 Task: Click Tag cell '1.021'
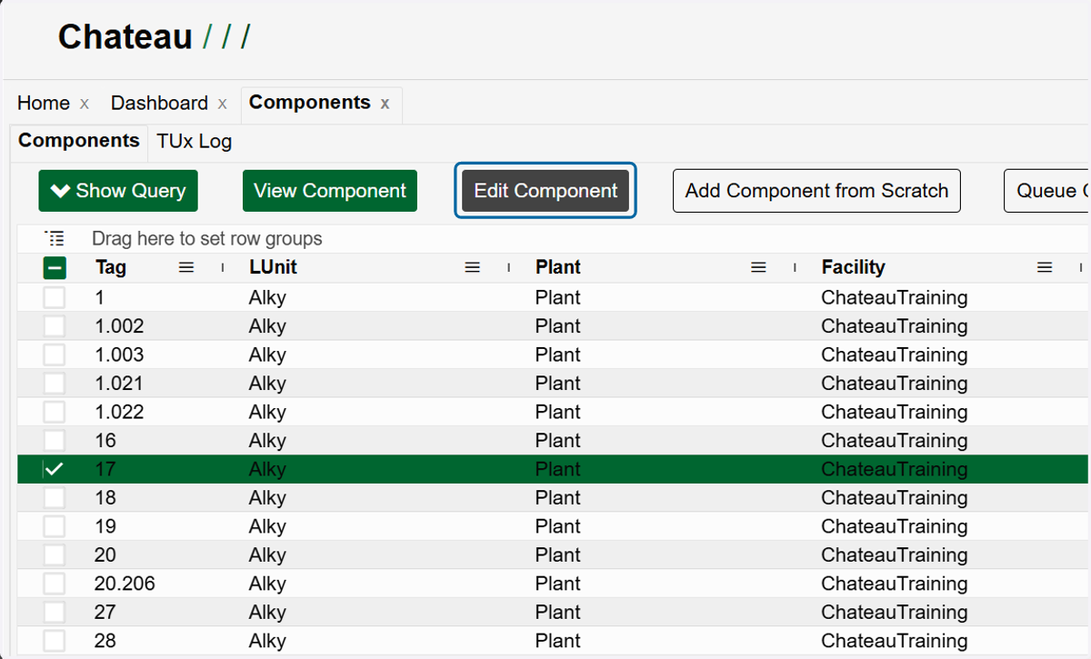pyautogui.click(x=119, y=384)
